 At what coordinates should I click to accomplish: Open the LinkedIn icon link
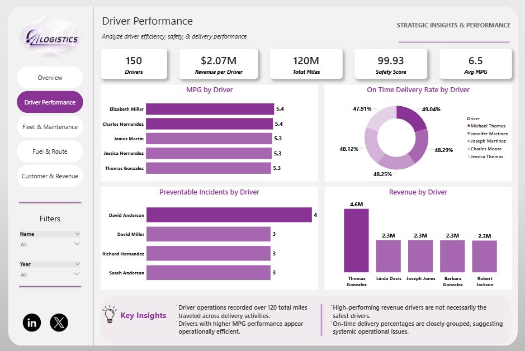(32, 322)
